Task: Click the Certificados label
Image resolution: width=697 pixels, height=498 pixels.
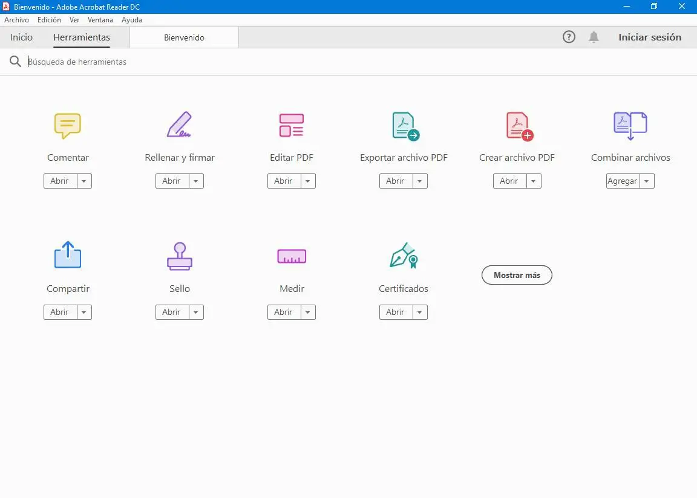Action: pyautogui.click(x=404, y=288)
